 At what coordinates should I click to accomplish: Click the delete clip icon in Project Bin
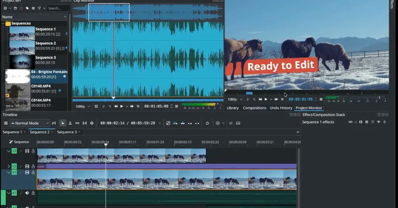point(21,8)
